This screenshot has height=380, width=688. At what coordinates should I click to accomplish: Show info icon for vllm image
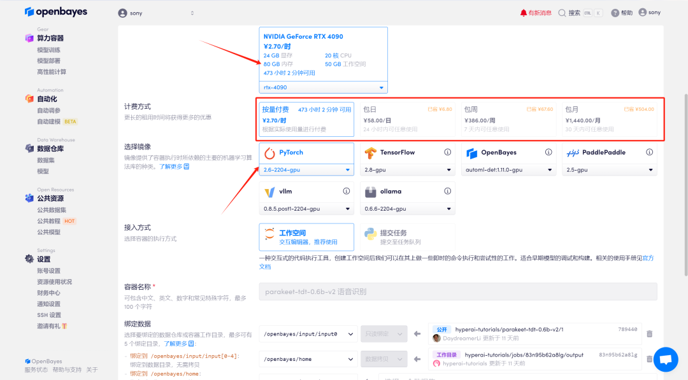346,191
